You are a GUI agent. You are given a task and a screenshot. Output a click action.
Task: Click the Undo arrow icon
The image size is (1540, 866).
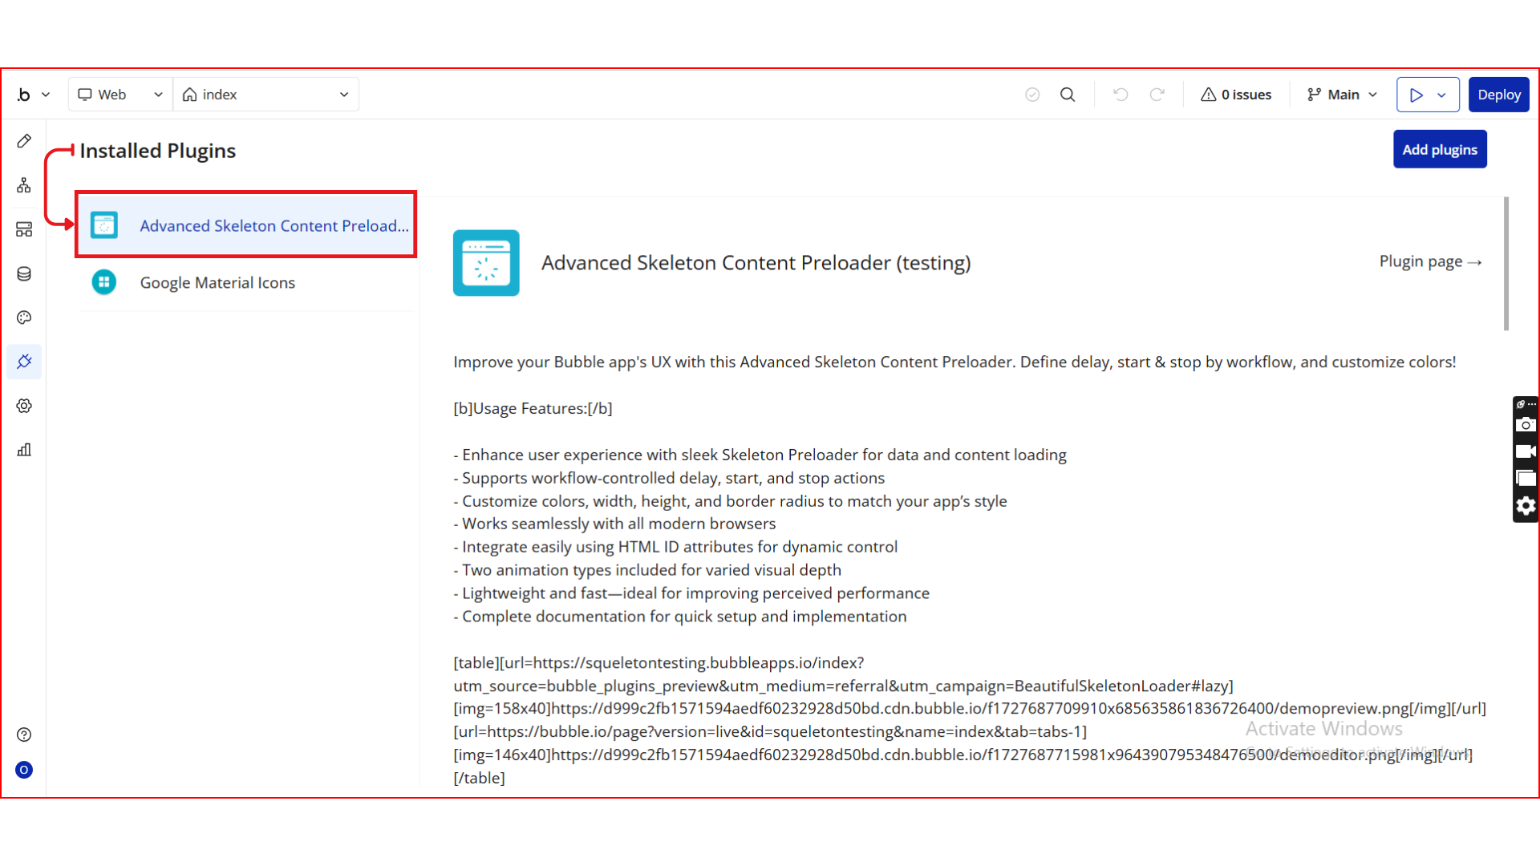coord(1121,95)
